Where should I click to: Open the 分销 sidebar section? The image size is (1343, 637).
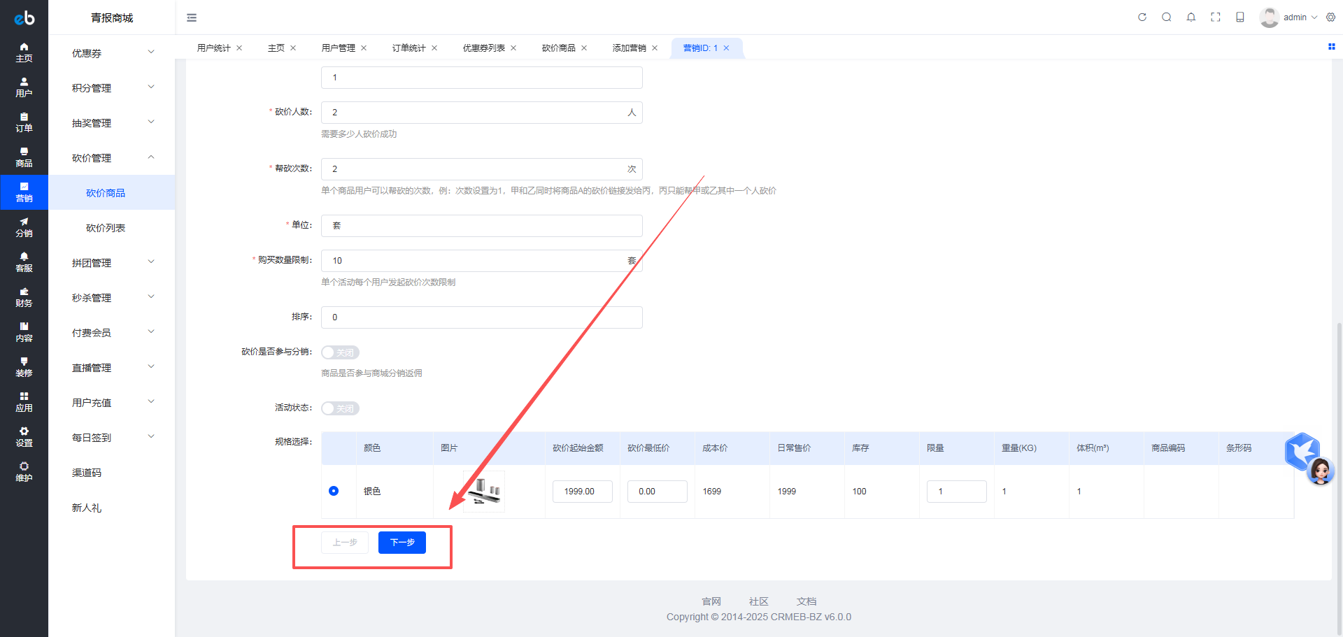(x=24, y=227)
